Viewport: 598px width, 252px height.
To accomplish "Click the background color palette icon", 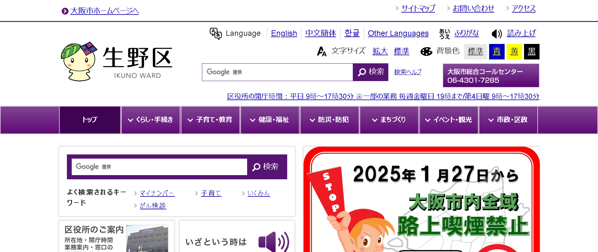I will 426,51.
